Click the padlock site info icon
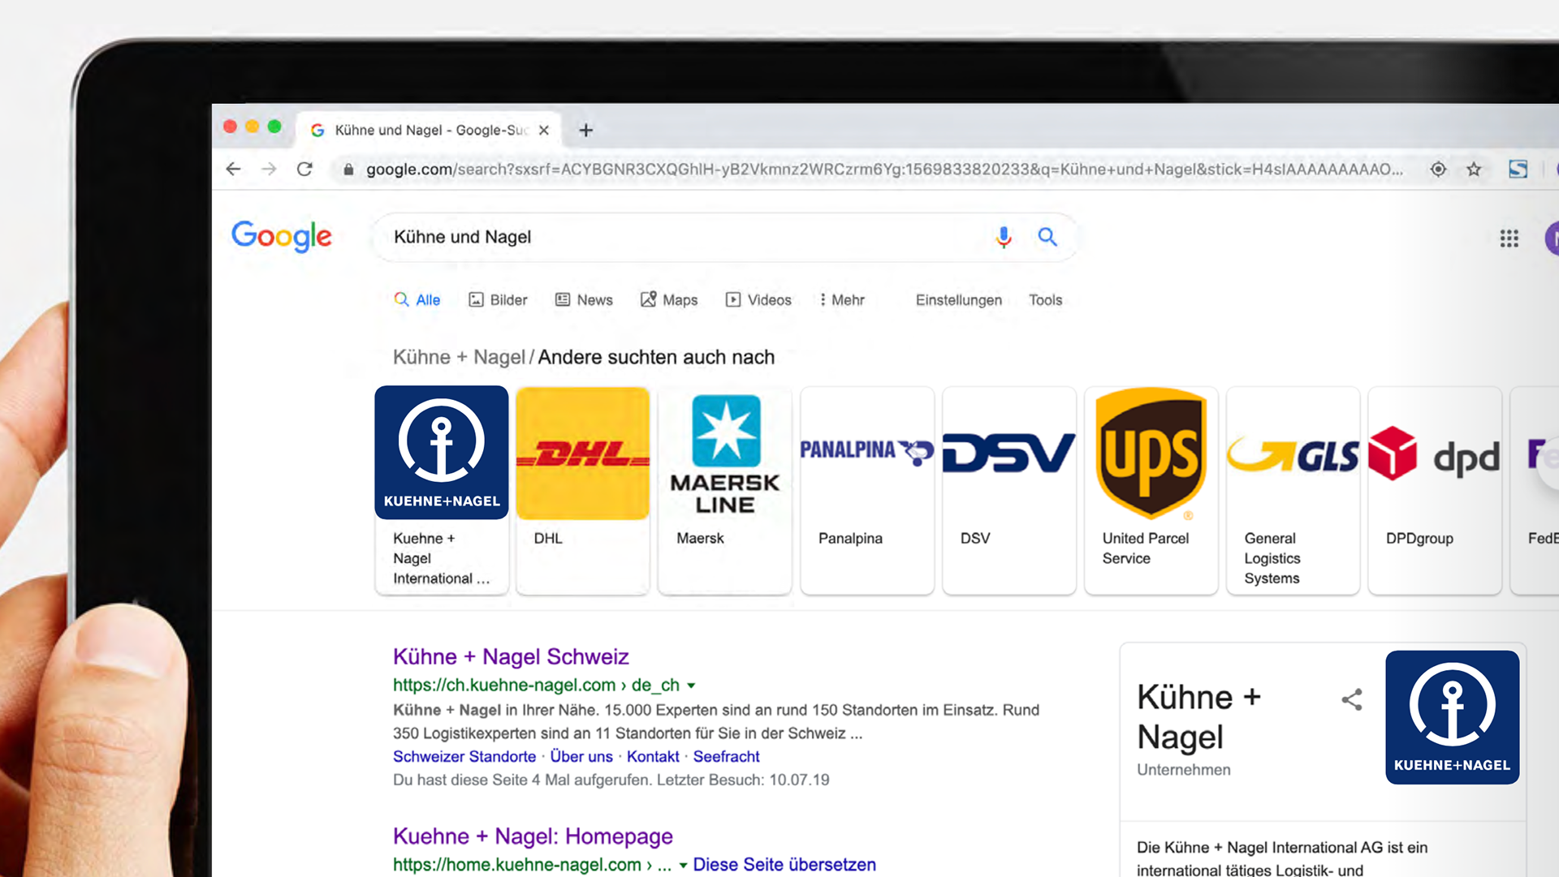 pyautogui.click(x=348, y=170)
